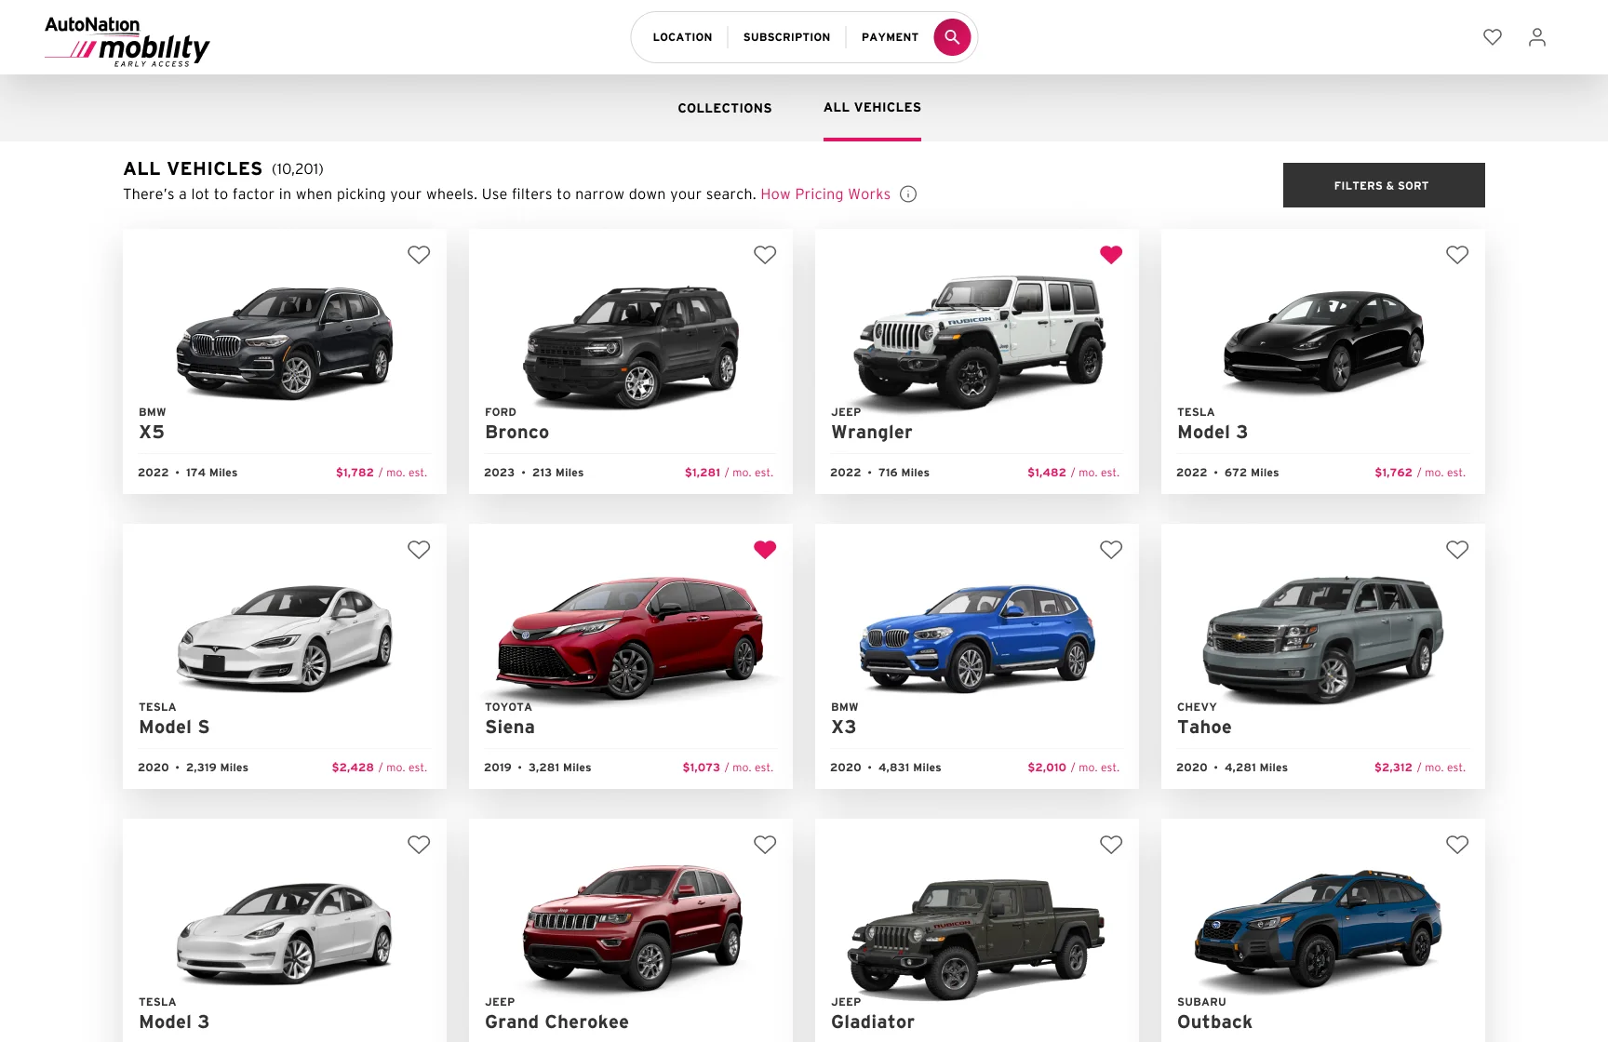This screenshot has height=1042, width=1608.
Task: Unfavorite the Jeep Wrangler card
Action: pyautogui.click(x=1111, y=255)
